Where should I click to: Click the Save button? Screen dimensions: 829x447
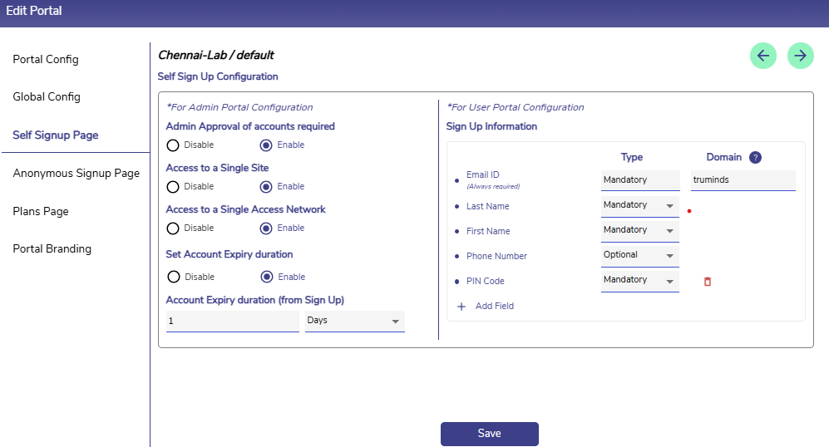(489, 434)
